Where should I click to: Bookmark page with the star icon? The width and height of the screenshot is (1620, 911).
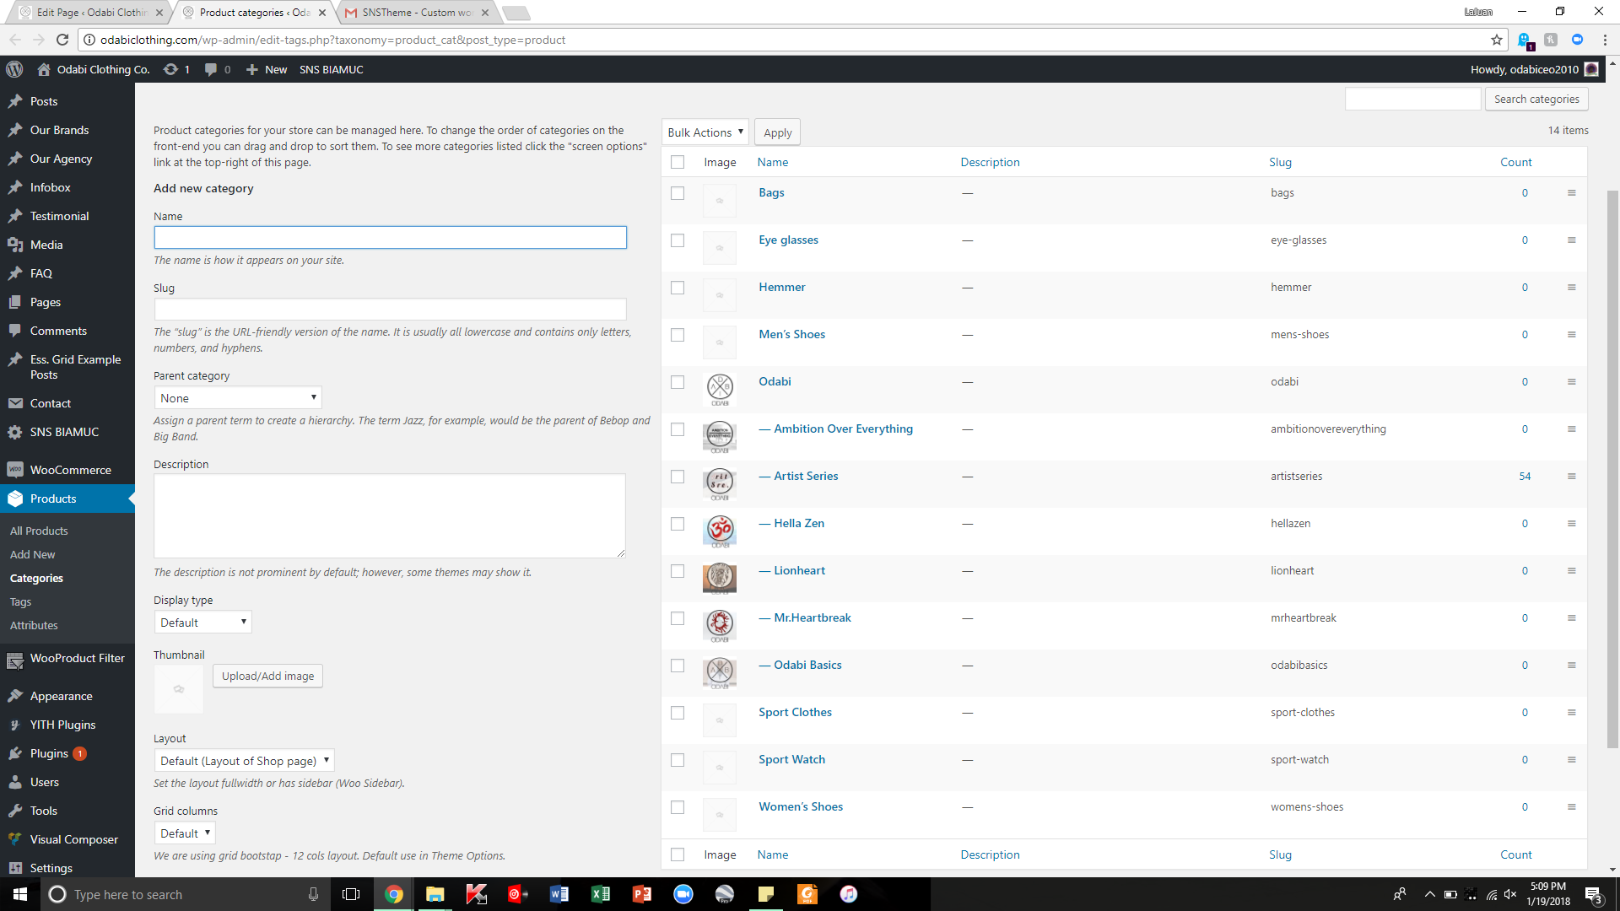1496,40
